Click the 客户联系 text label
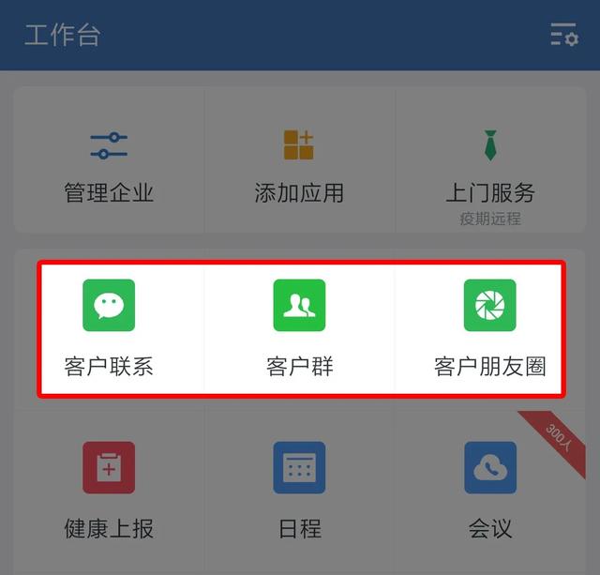Viewport: 600px width, 575px height. 109,367
